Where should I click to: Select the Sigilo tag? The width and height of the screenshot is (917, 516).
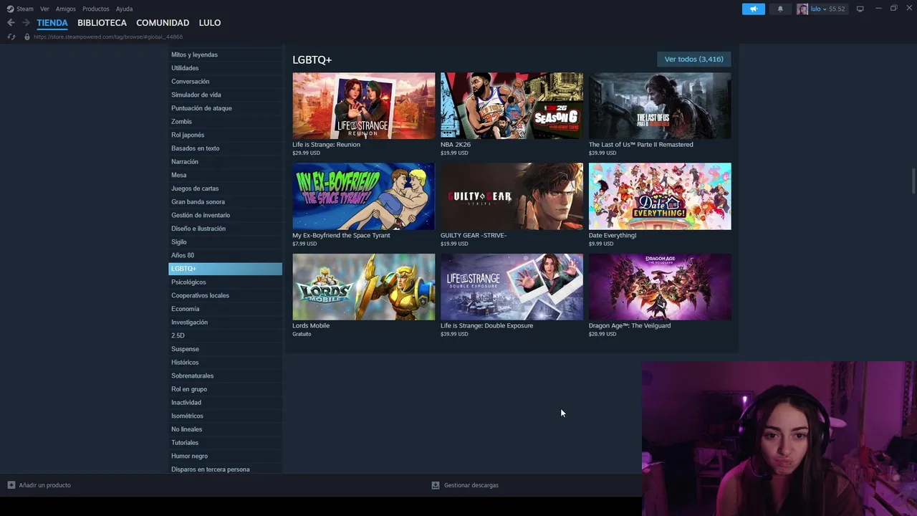point(225,242)
